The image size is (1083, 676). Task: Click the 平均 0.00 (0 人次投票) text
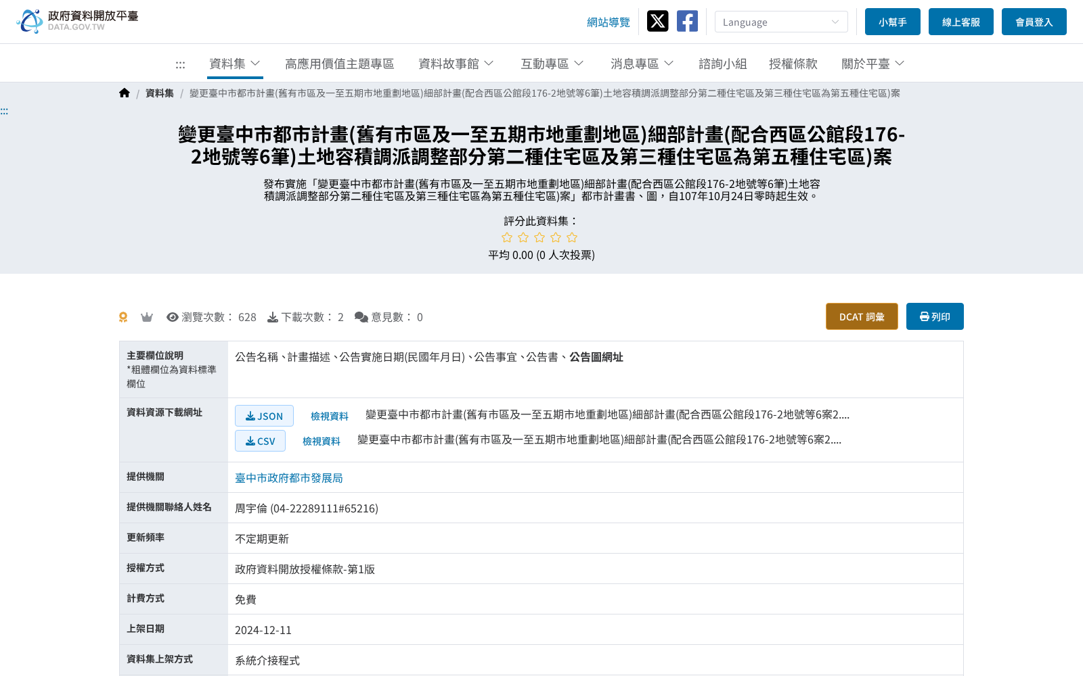pyautogui.click(x=541, y=255)
